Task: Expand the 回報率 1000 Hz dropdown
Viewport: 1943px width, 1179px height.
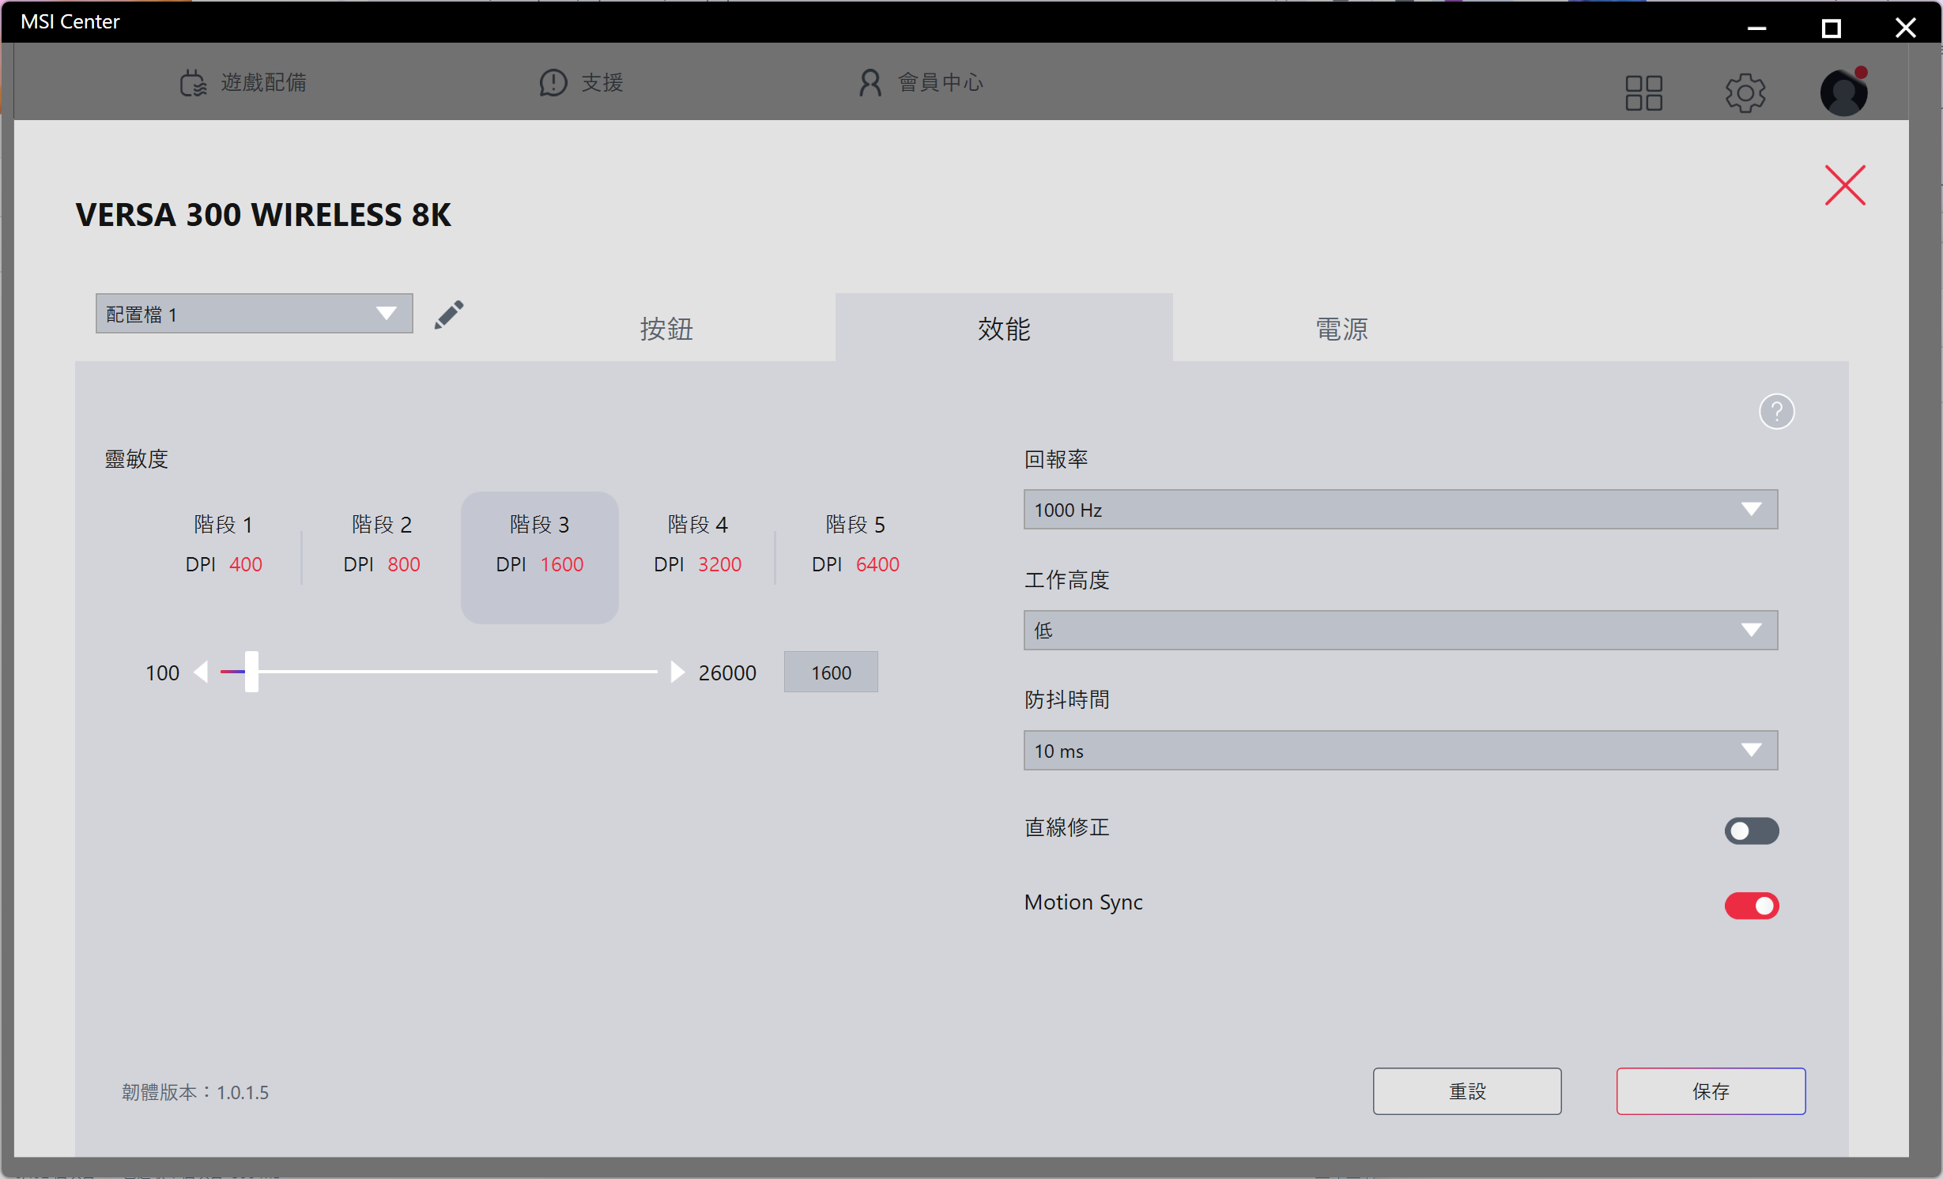Action: (x=1400, y=510)
